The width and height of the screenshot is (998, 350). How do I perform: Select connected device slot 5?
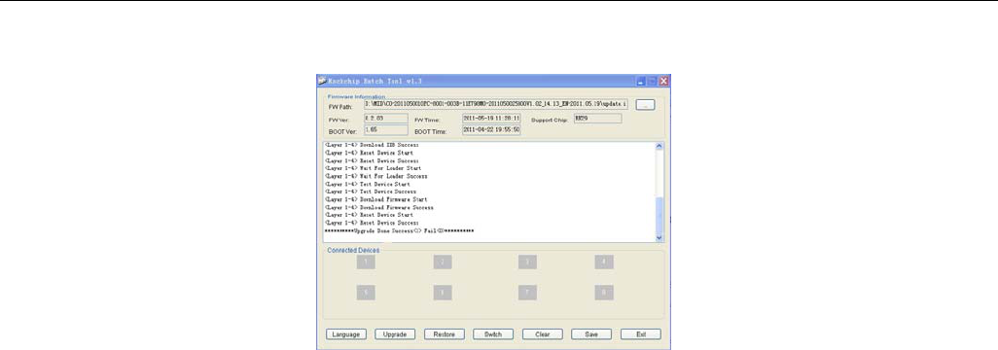point(366,293)
